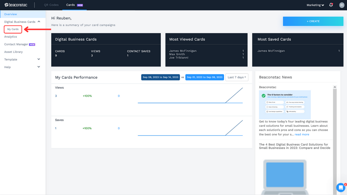Open My Cards in sidebar
The image size is (347, 195).
click(13, 29)
